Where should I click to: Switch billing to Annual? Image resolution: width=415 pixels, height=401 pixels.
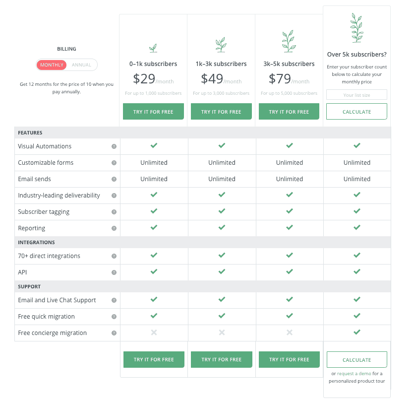coord(81,65)
